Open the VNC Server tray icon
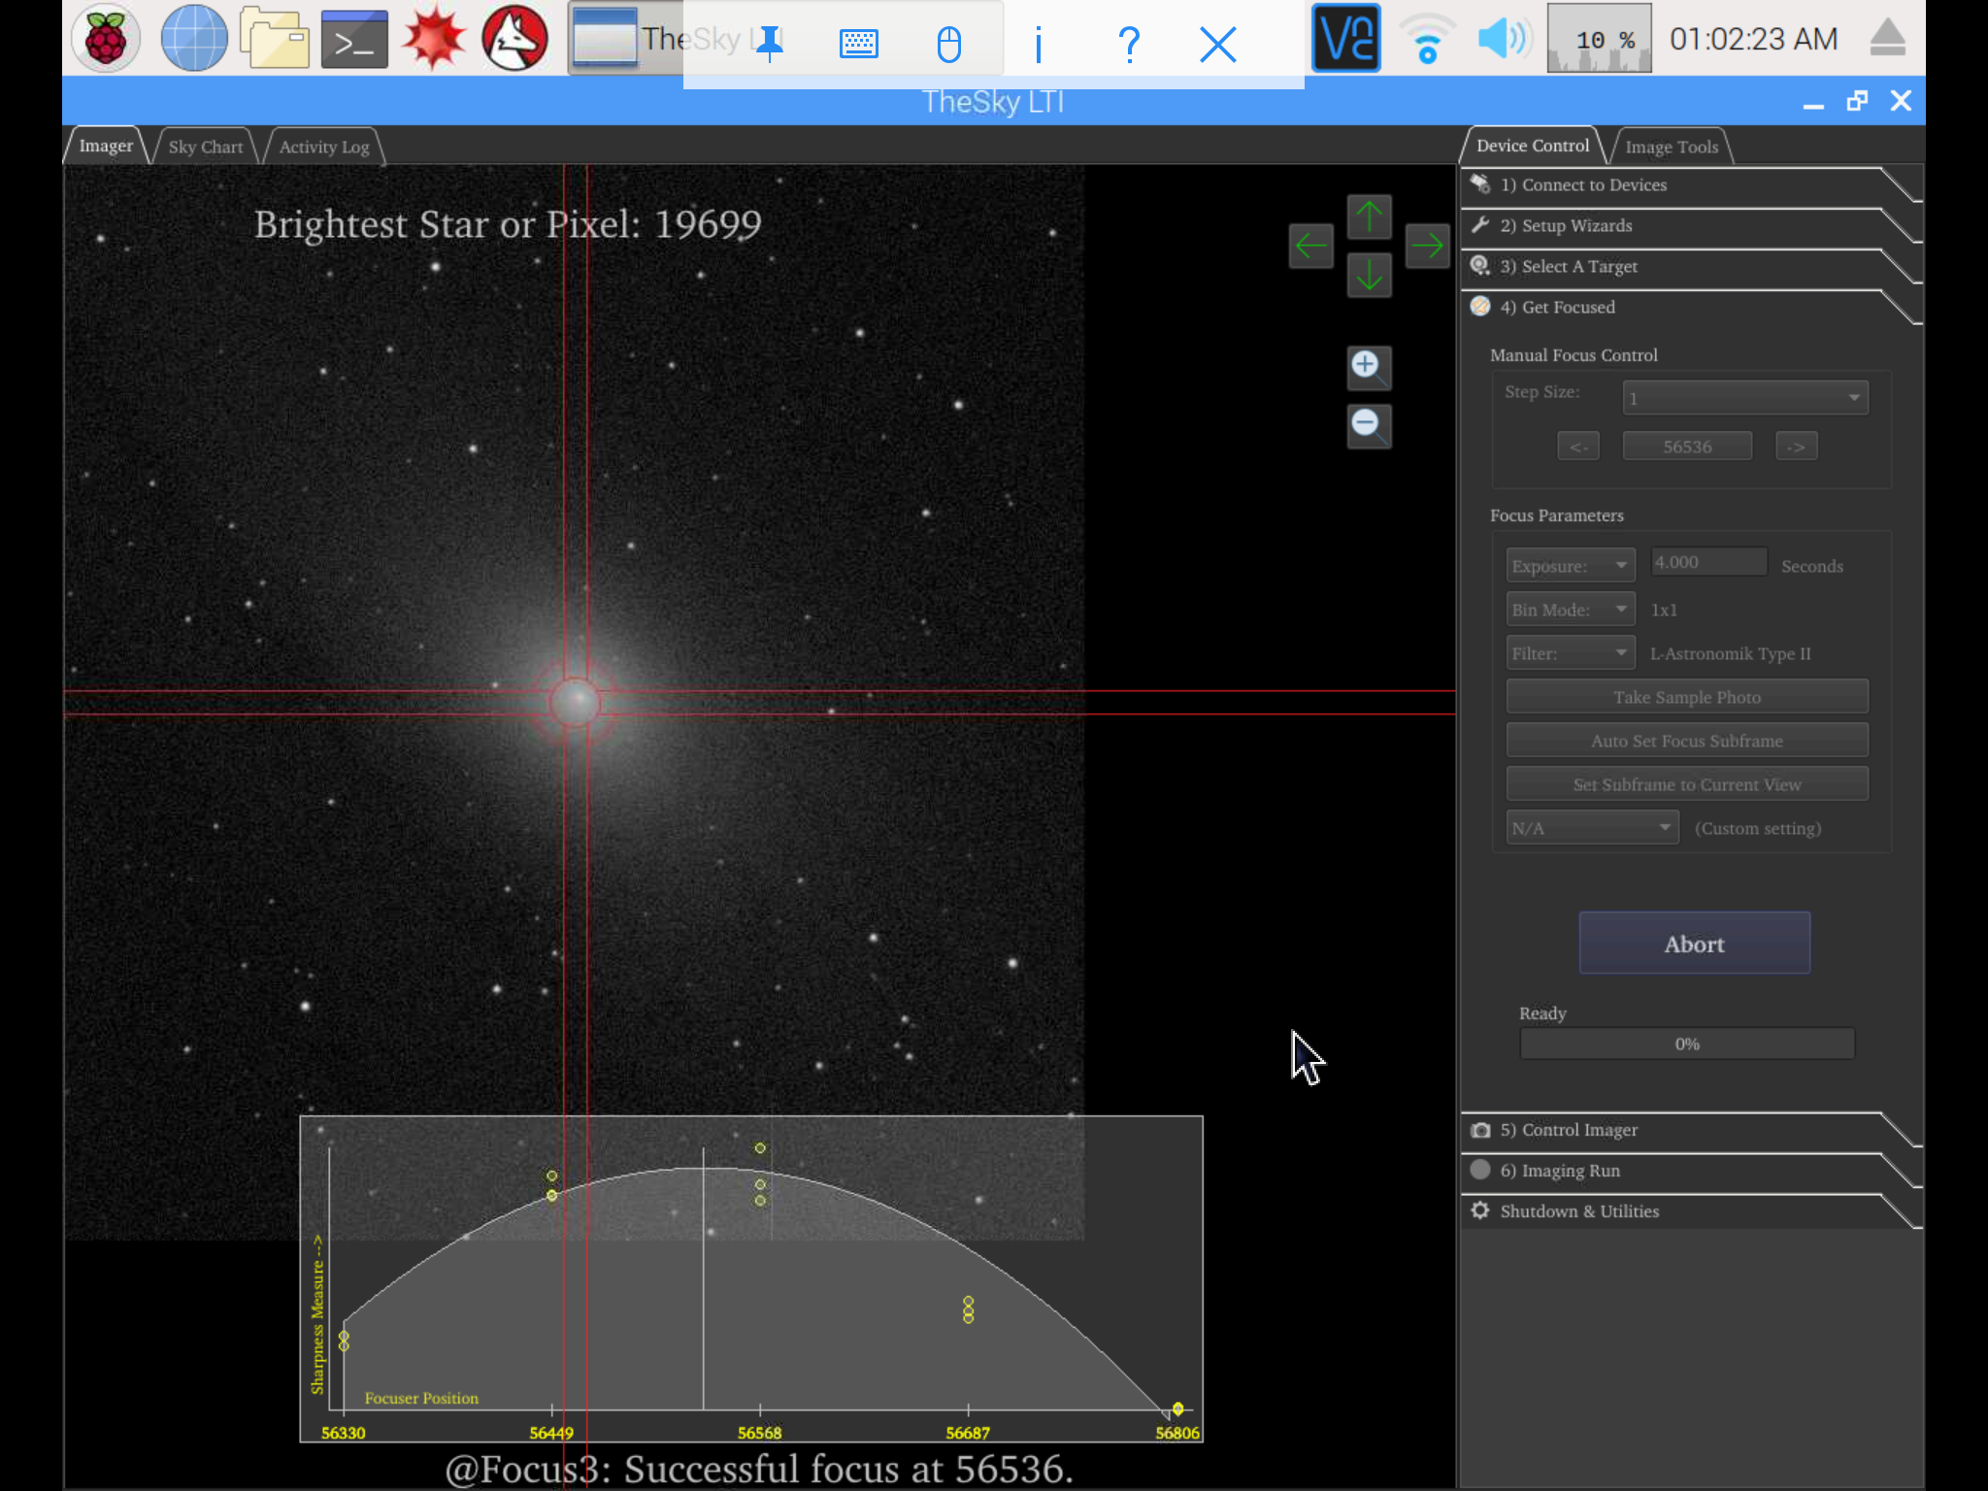This screenshot has height=1491, width=1988. pos(1345,39)
